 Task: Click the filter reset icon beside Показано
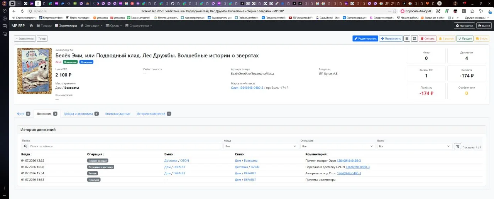457,146
